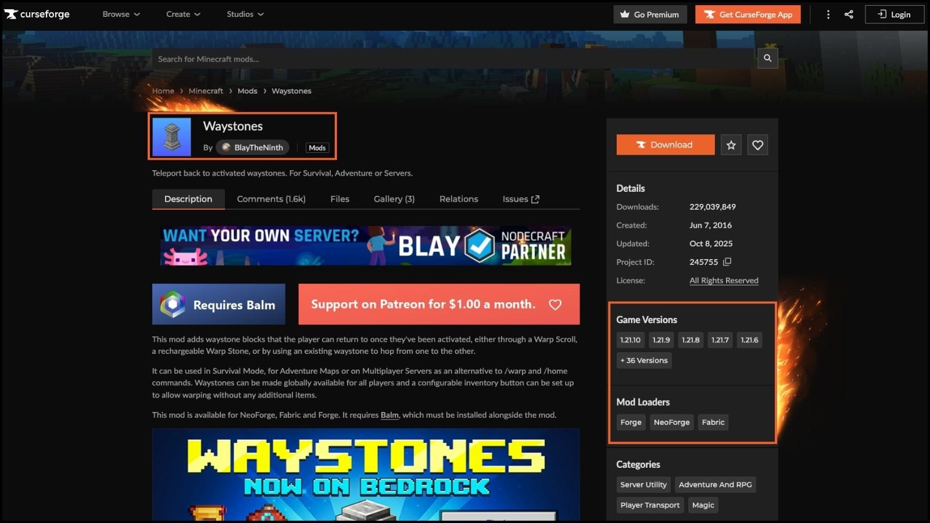
Task: Click the Waystones Now on Bedrock image
Action: pyautogui.click(x=366, y=475)
